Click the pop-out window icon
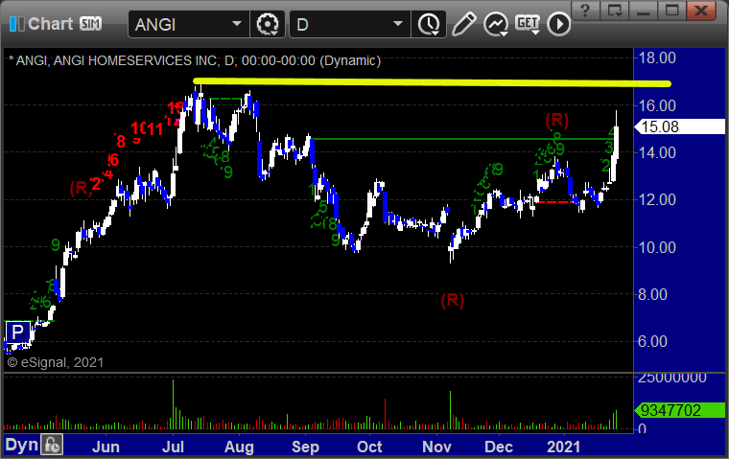This screenshot has width=729, height=459. (x=615, y=11)
